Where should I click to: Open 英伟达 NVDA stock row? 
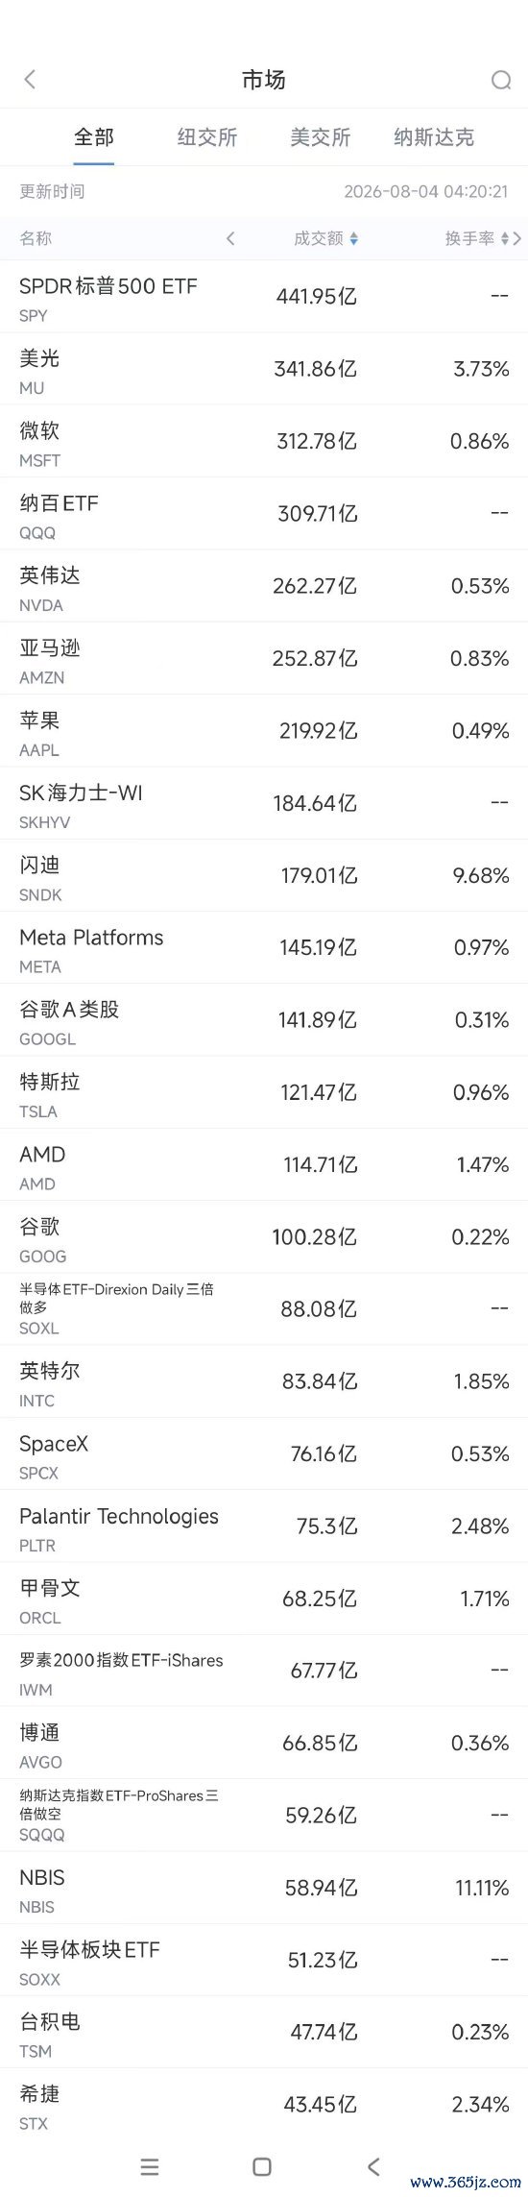(264, 586)
